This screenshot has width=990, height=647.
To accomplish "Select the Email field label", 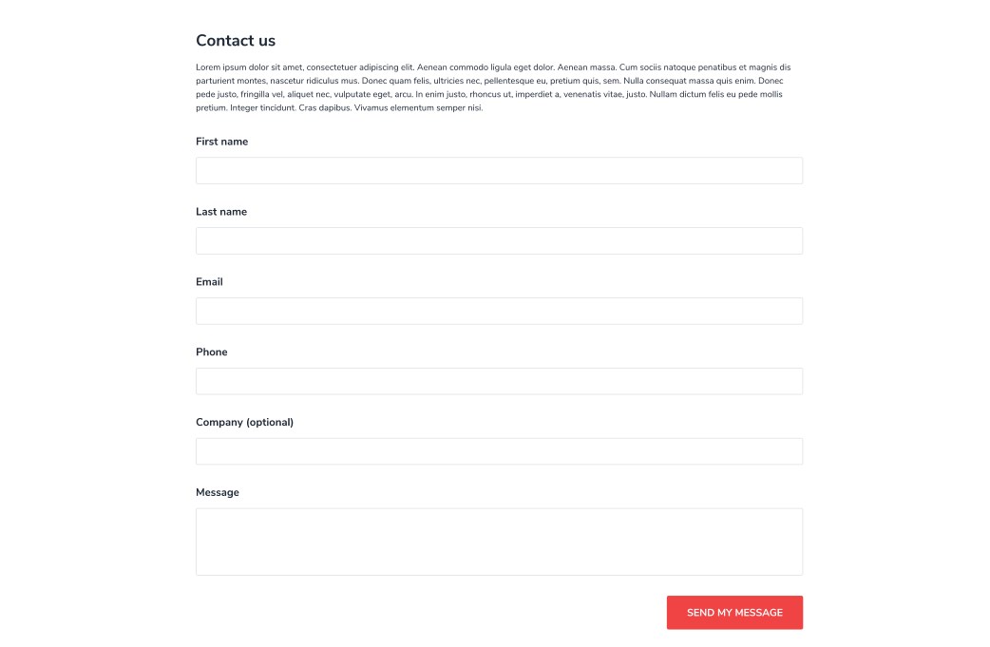I will 209,281.
